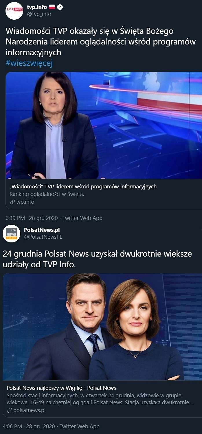Open the polsatnews.pl domain link in card
202x434 pixels.
pyautogui.click(x=26, y=410)
